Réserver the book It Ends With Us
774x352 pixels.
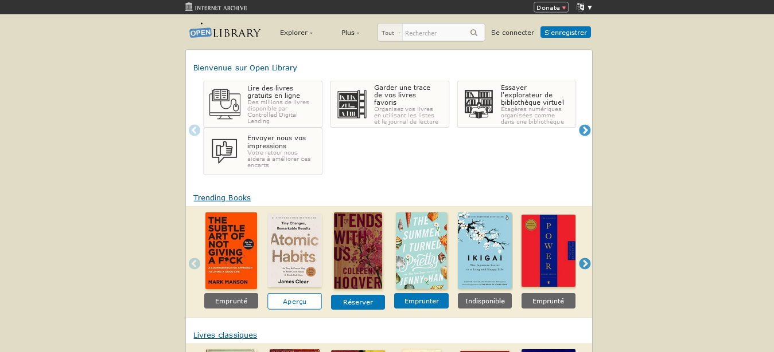[x=357, y=302]
